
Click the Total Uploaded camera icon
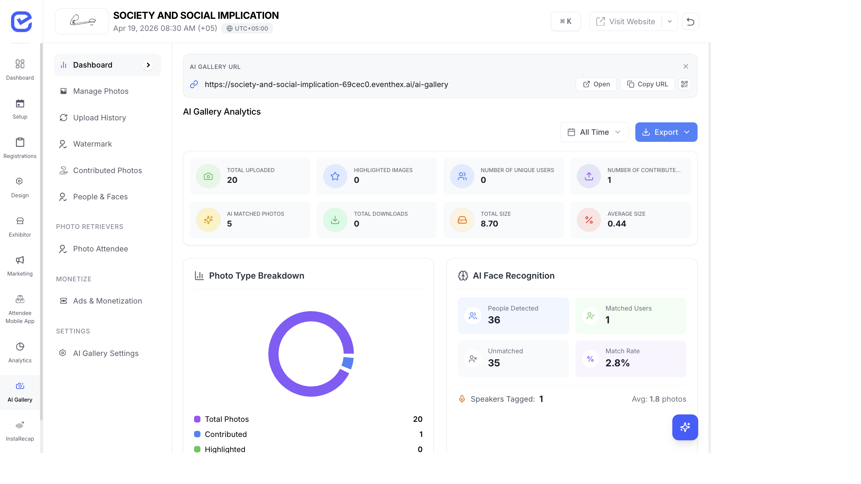[208, 176]
